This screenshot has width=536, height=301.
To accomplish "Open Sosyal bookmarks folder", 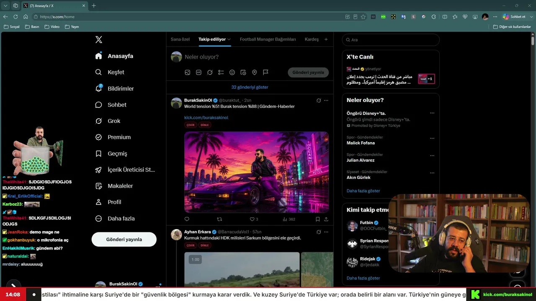I will click(12, 27).
